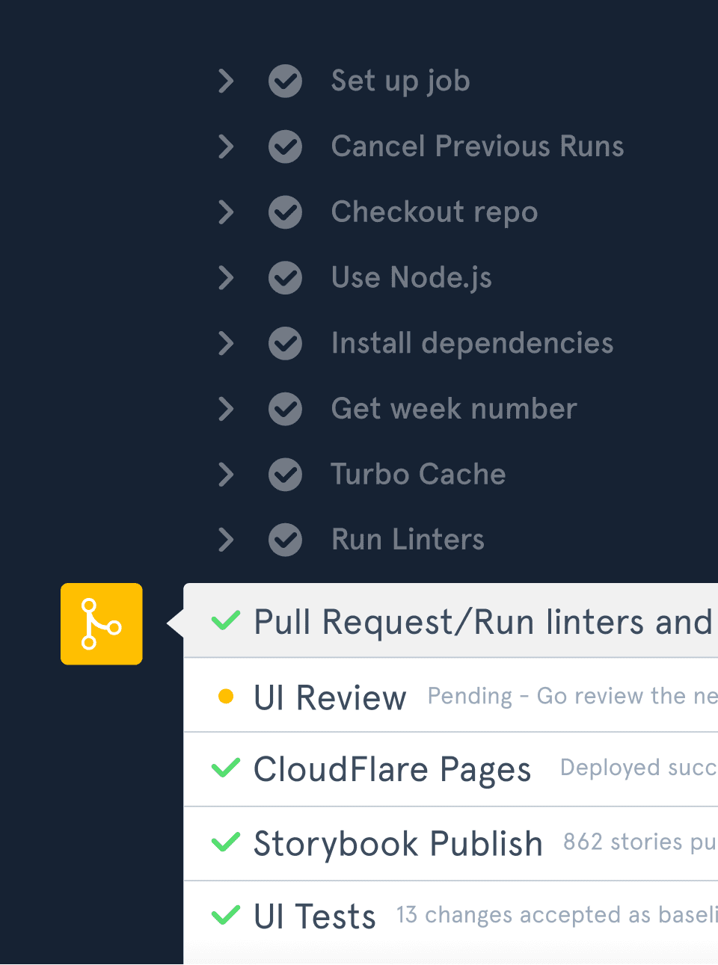Open the Get week number step label

pyautogui.click(x=453, y=409)
